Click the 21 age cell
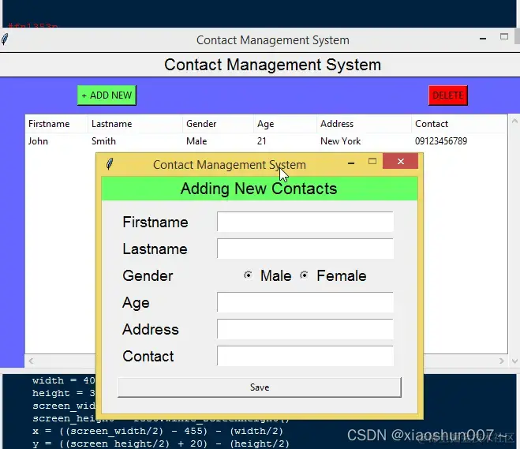Image resolution: width=520 pixels, height=449 pixels. [x=262, y=141]
